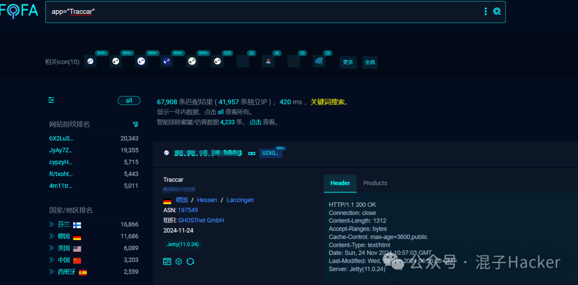
Task: Click the 全选 select-all button
Action: click(x=370, y=62)
